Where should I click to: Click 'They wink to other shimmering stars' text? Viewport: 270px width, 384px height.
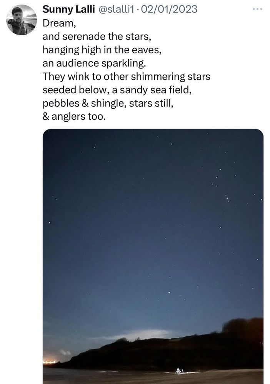[126, 76]
